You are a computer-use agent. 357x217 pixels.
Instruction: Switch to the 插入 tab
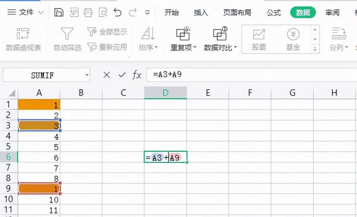(201, 13)
